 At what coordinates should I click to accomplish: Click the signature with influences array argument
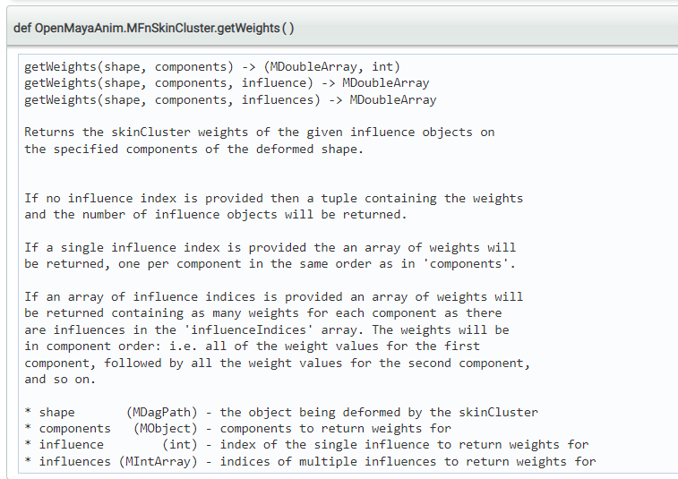pos(230,99)
